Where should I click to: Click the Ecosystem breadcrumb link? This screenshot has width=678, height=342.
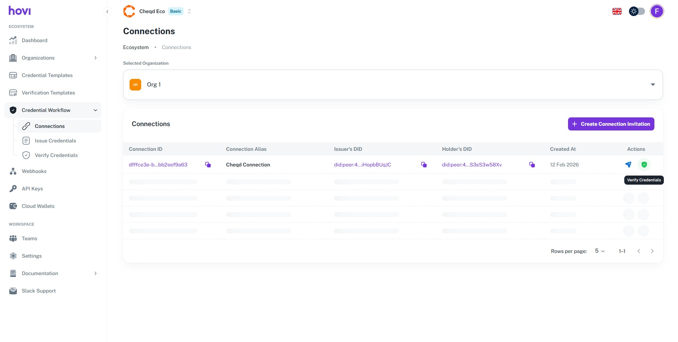point(136,47)
